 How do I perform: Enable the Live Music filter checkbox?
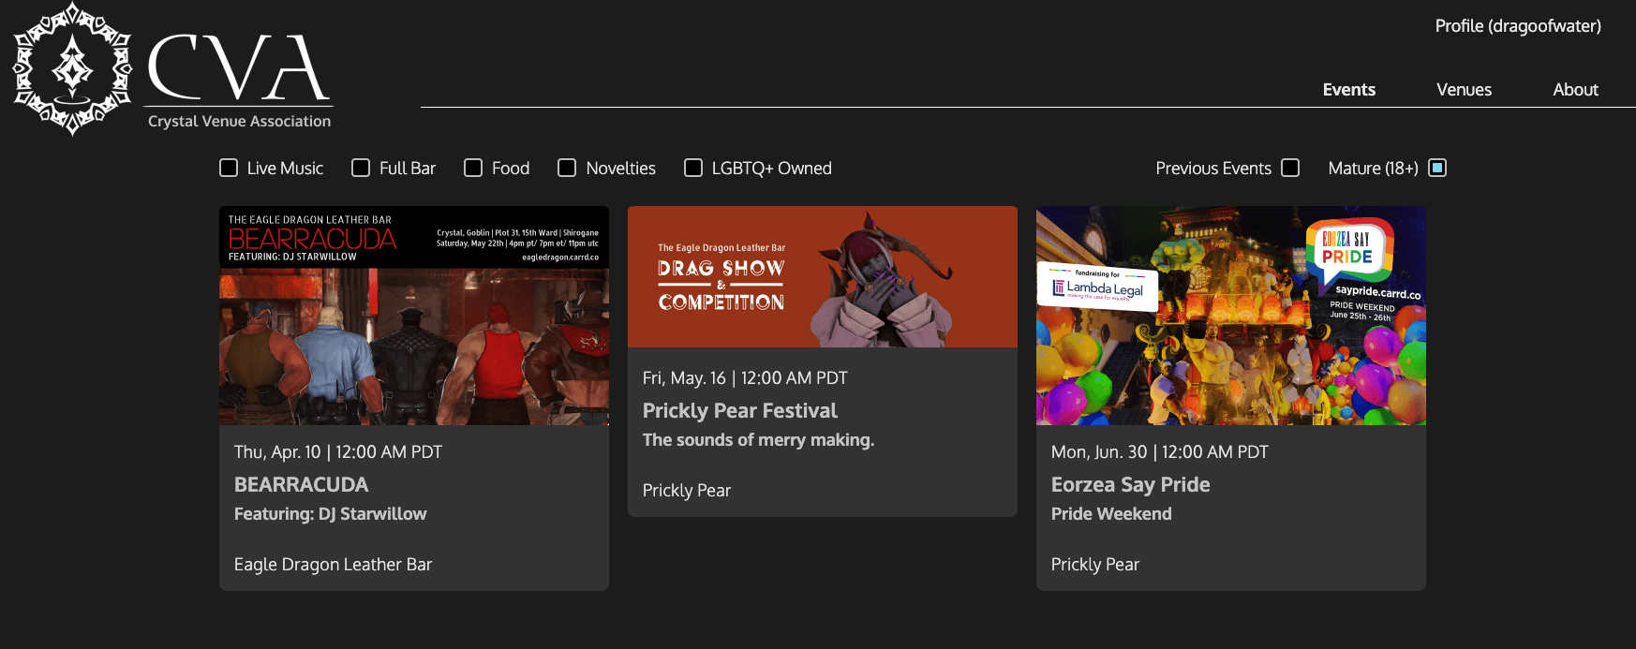click(229, 168)
